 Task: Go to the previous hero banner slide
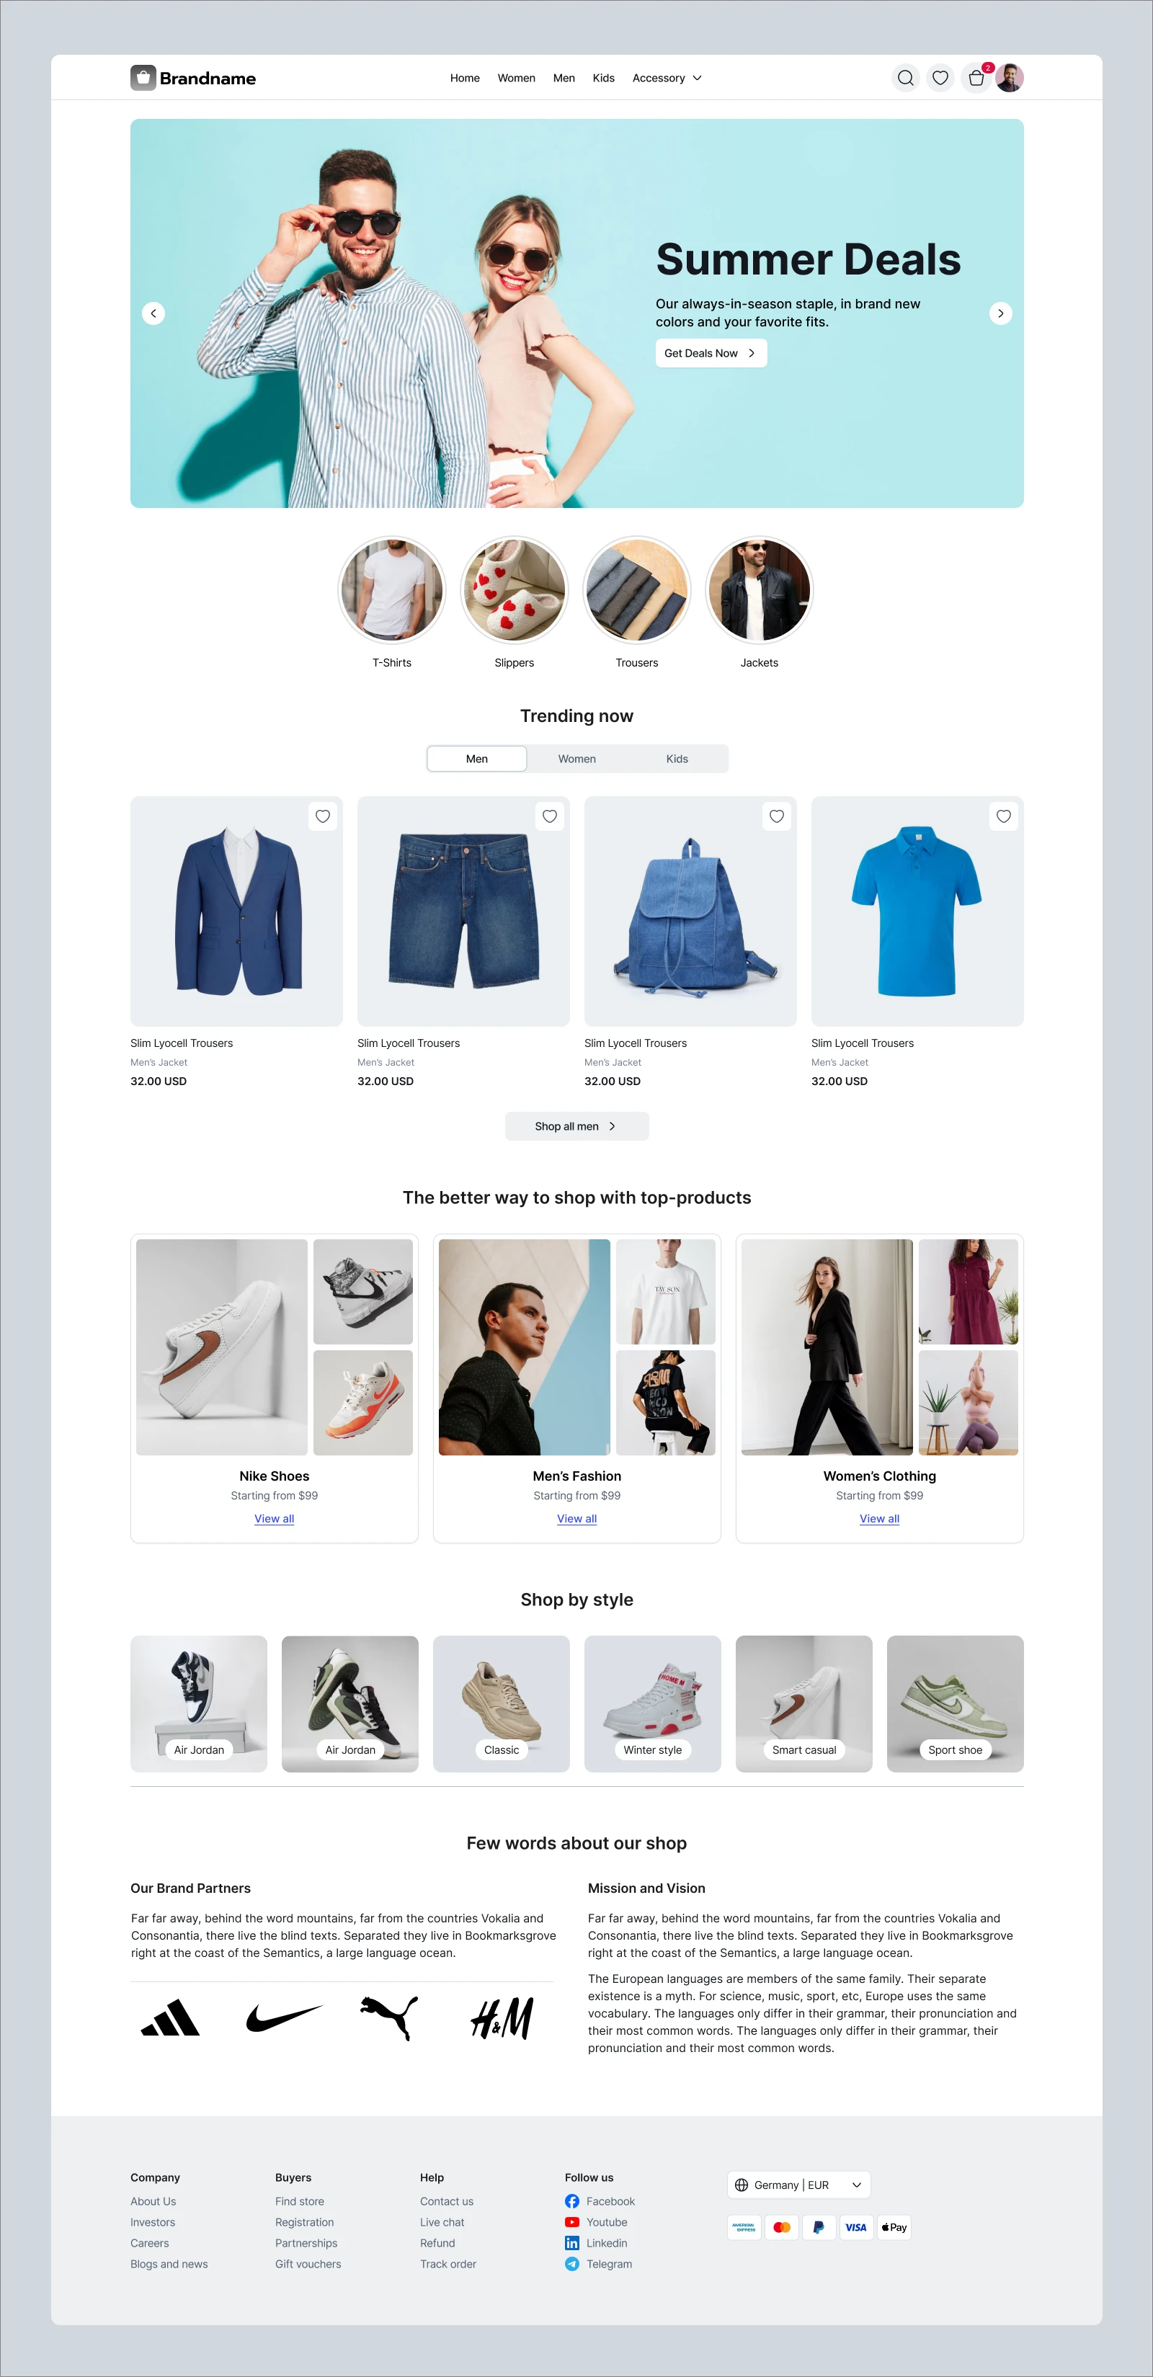[x=153, y=313]
